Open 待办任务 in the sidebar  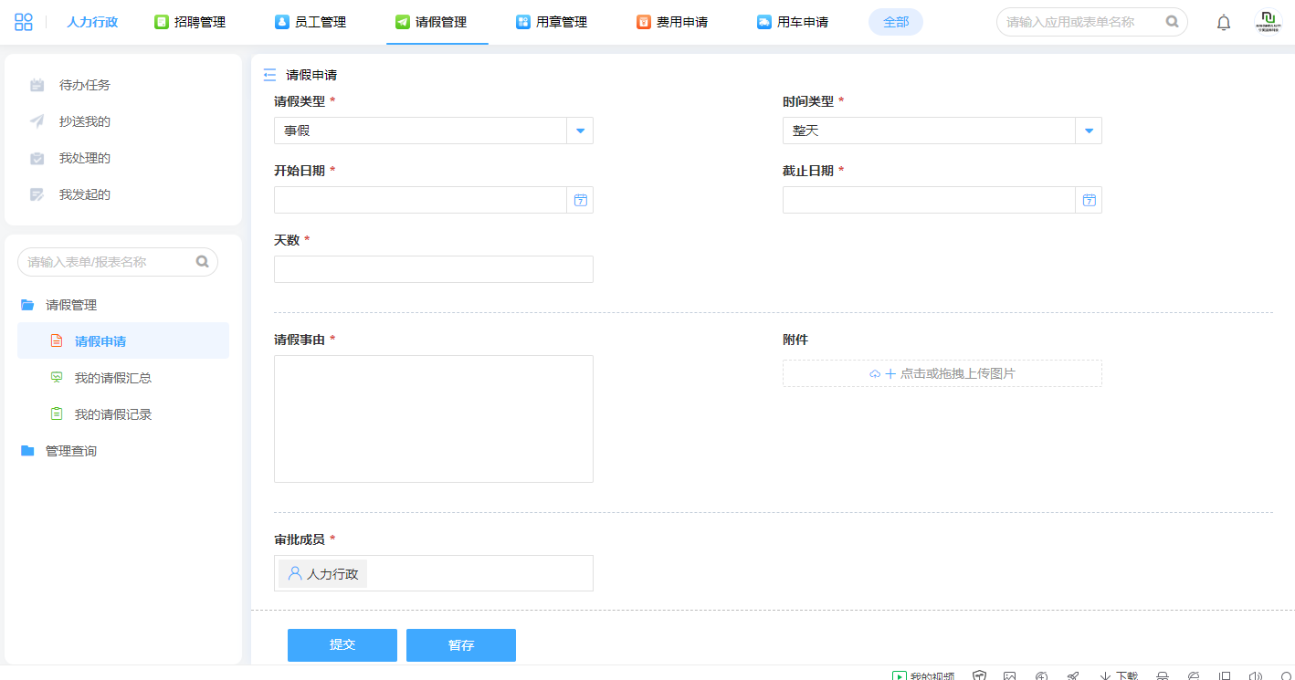point(84,85)
